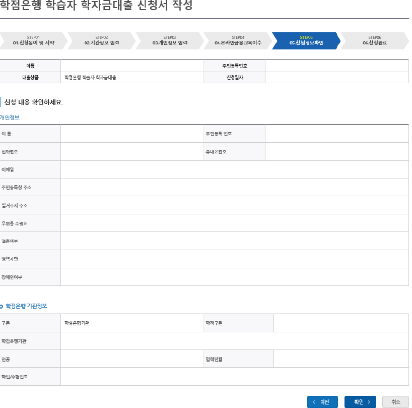Select the STEP06 신청완료 step
The height and width of the screenshot is (408, 412).
coord(375,42)
